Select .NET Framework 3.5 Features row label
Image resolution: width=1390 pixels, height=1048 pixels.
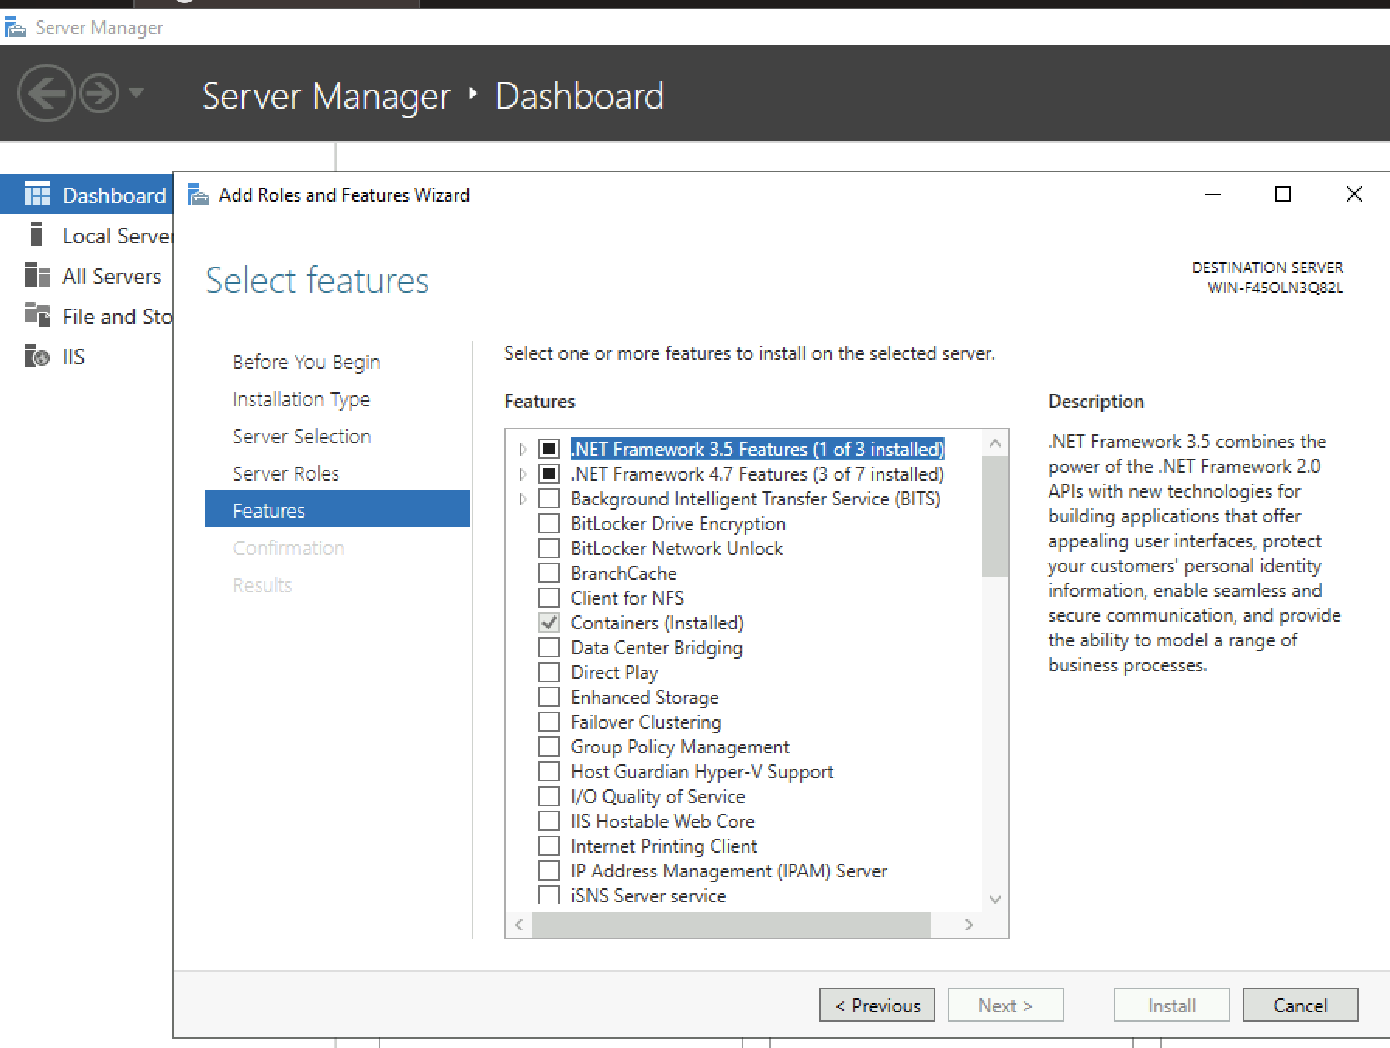pos(757,450)
